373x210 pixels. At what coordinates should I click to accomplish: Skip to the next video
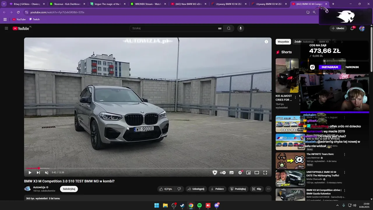[x=38, y=173]
